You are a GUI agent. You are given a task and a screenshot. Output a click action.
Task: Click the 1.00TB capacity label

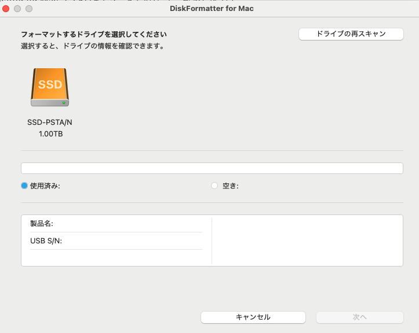(50, 134)
